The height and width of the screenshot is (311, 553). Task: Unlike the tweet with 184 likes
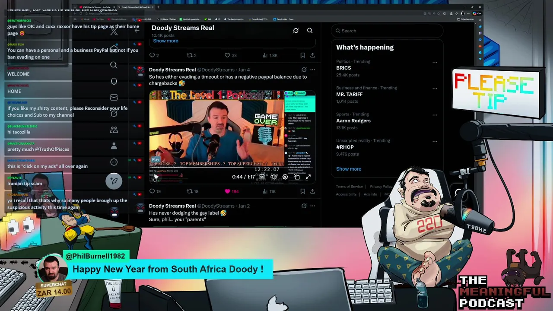(231, 191)
